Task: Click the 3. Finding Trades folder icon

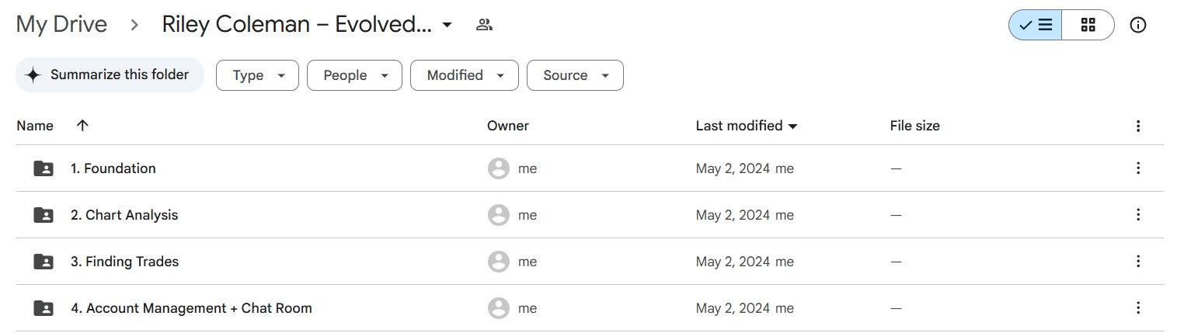Action: pyautogui.click(x=44, y=262)
